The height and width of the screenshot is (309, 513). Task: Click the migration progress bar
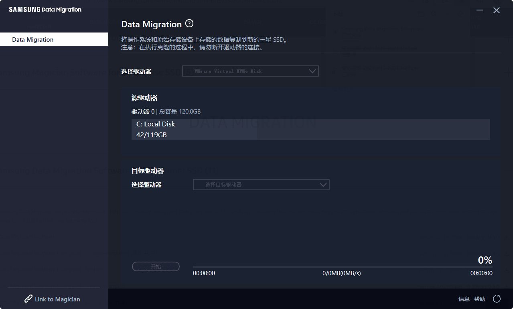click(x=343, y=266)
